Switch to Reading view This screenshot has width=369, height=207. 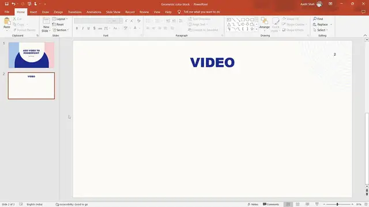[307, 205]
